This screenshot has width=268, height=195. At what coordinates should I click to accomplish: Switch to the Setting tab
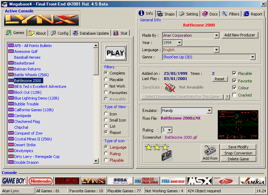[x=188, y=14]
